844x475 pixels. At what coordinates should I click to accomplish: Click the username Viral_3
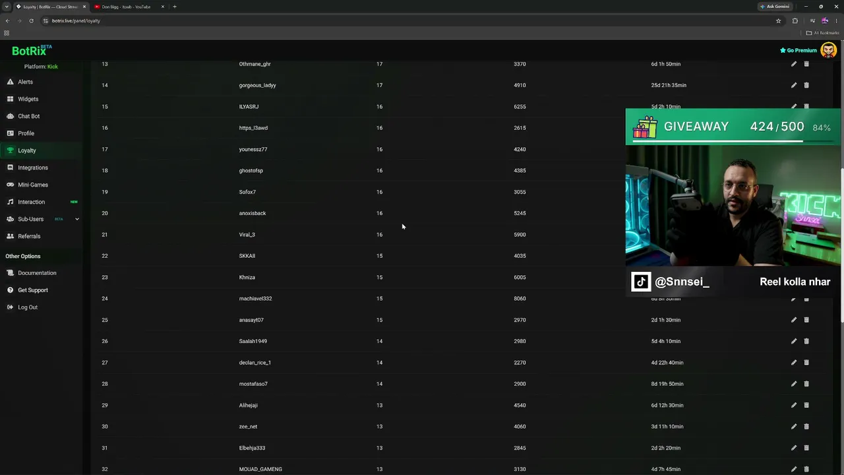pos(247,235)
